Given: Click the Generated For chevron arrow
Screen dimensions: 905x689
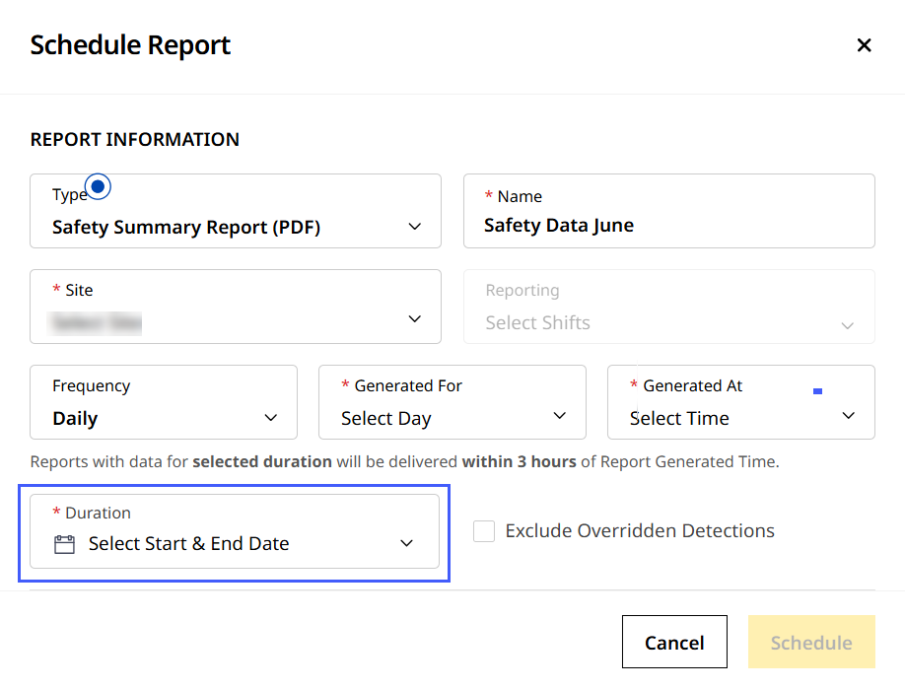Looking at the screenshot, I should click(560, 416).
